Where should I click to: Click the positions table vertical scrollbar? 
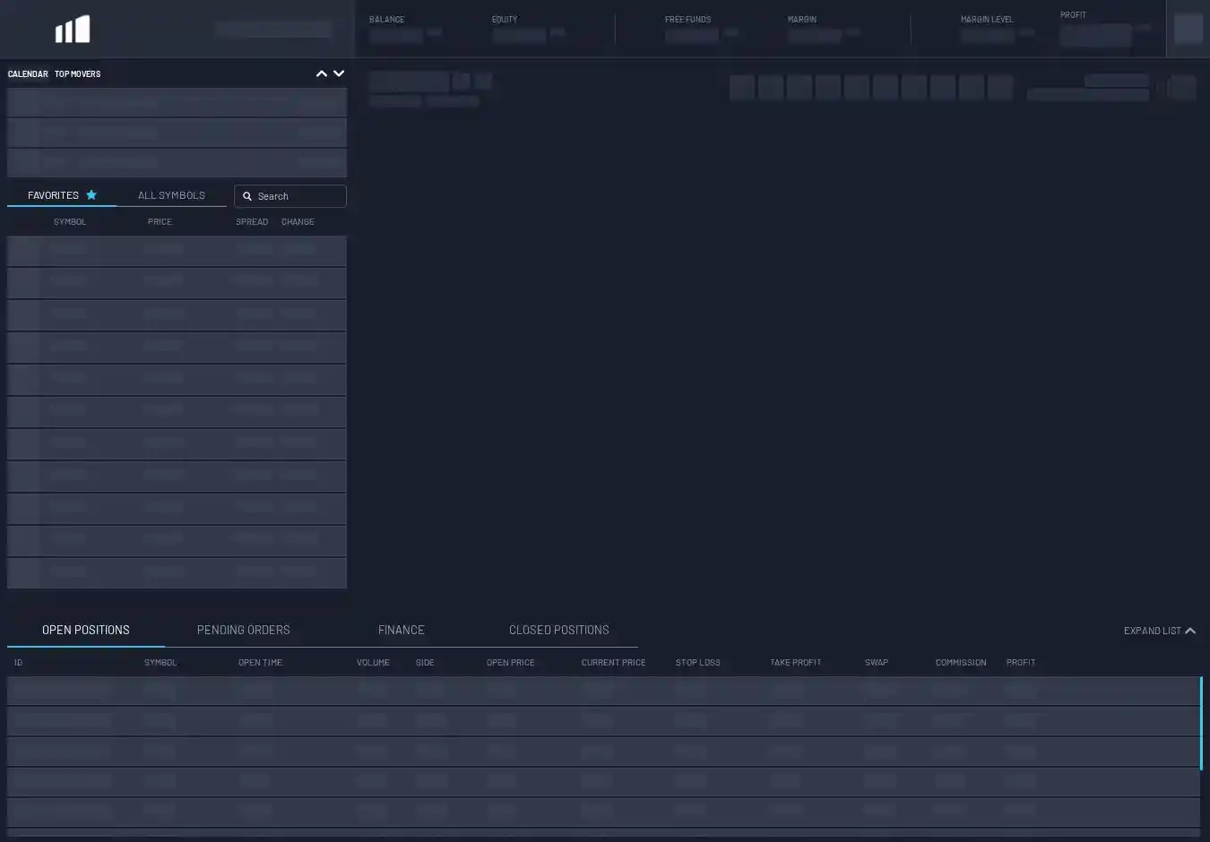pos(1201,723)
